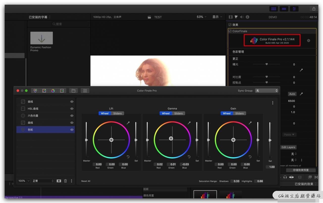Image resolution: width=323 pixels, height=203 pixels.
Task: Open the layer list three-dot menu
Action: click(x=71, y=181)
